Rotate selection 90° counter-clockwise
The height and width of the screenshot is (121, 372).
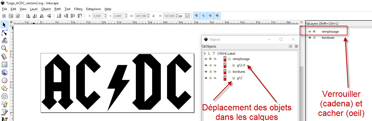tap(28, 16)
